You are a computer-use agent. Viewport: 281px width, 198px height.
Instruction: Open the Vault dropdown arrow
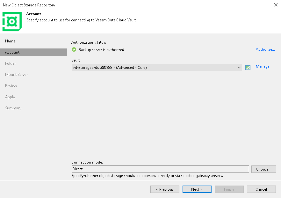click(x=239, y=68)
